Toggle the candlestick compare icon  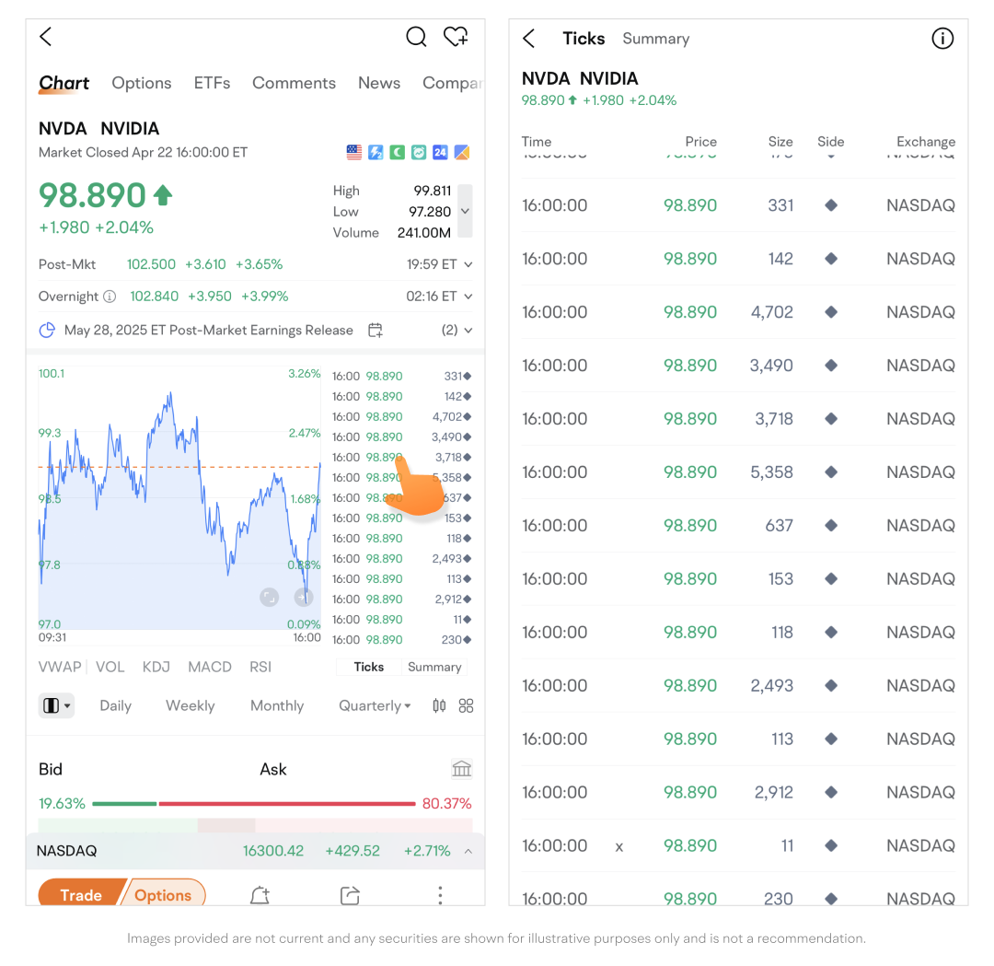[x=439, y=705]
